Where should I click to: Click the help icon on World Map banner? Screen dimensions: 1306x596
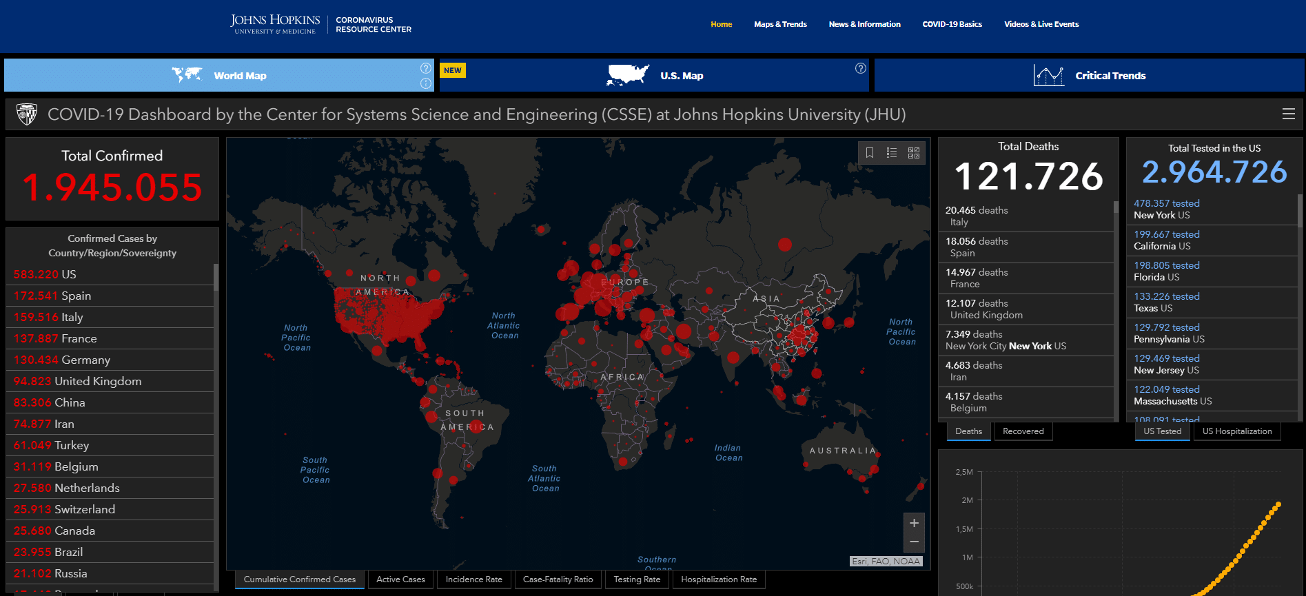[426, 68]
